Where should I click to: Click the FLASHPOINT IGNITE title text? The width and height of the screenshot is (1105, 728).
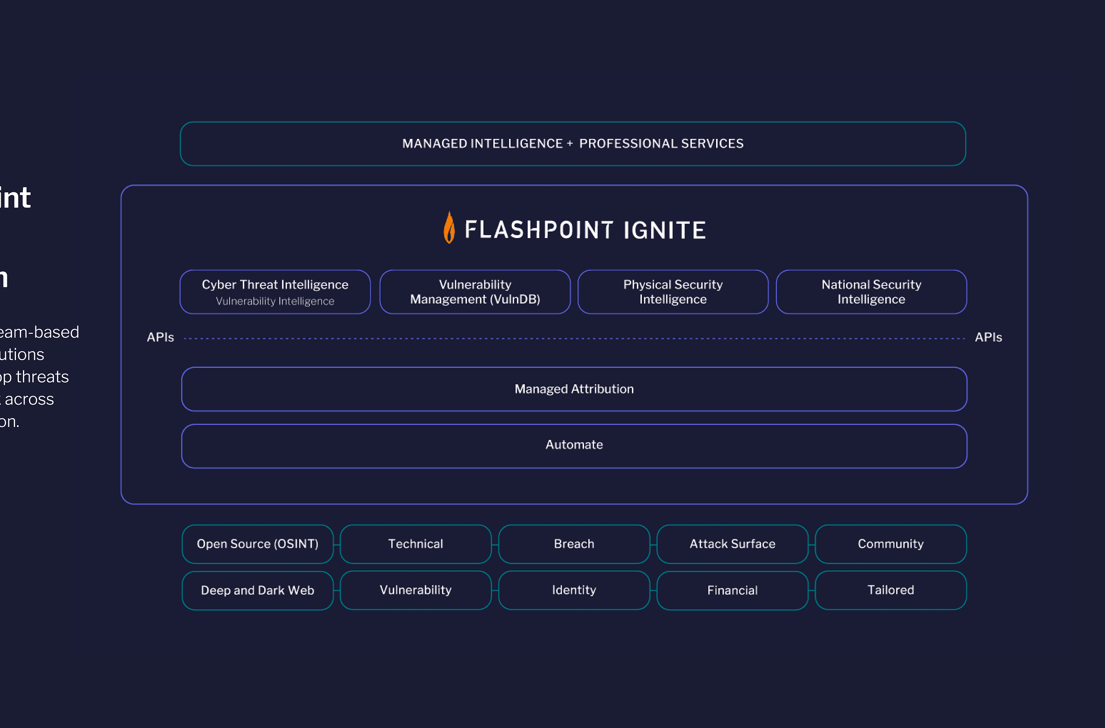point(585,230)
